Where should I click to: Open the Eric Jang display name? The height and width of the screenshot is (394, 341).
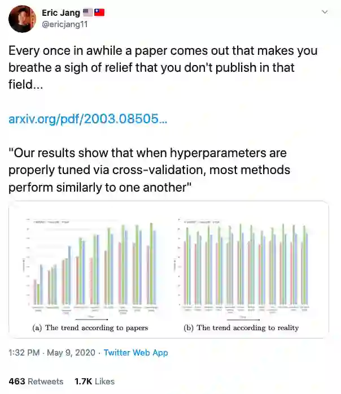click(x=61, y=12)
